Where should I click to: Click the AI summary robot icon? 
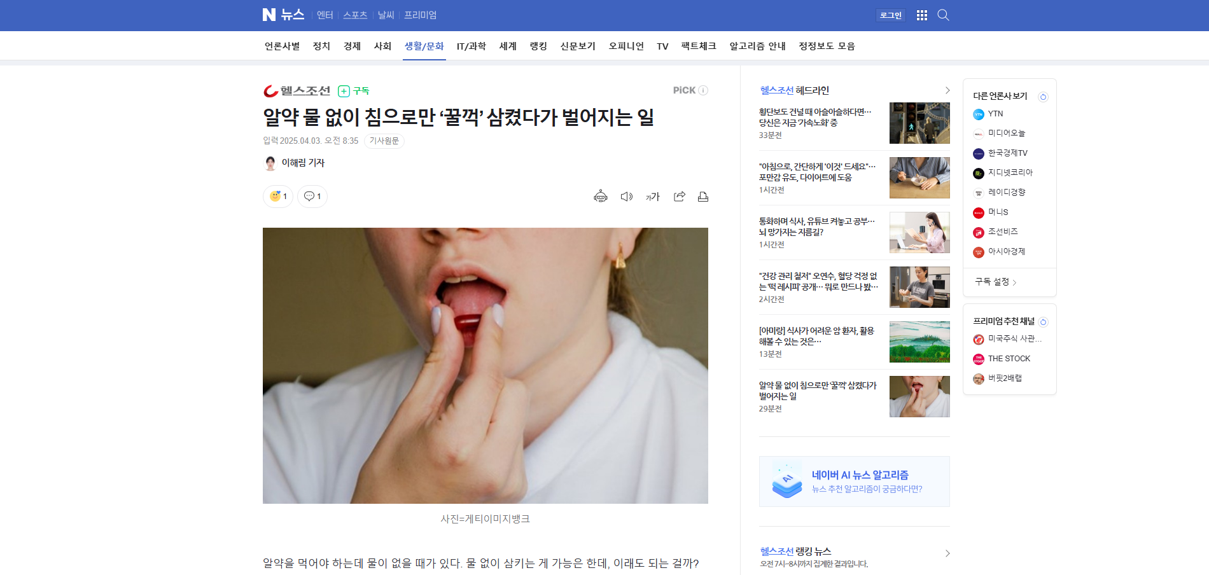coord(600,197)
